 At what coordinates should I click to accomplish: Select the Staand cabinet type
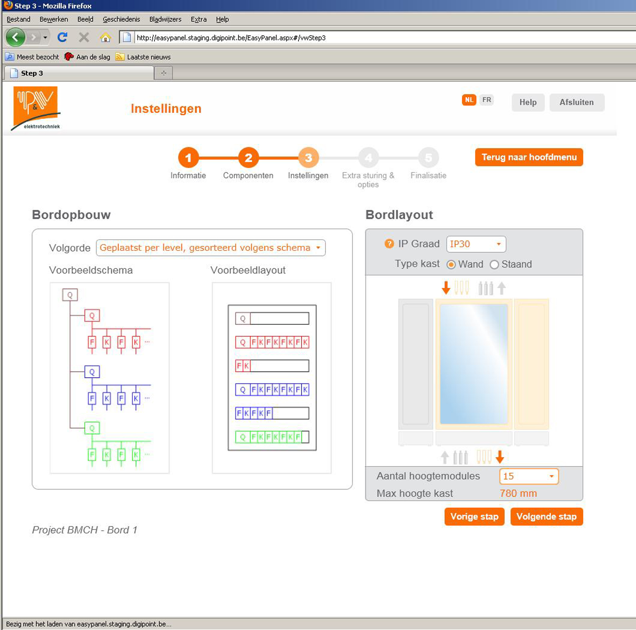(494, 265)
